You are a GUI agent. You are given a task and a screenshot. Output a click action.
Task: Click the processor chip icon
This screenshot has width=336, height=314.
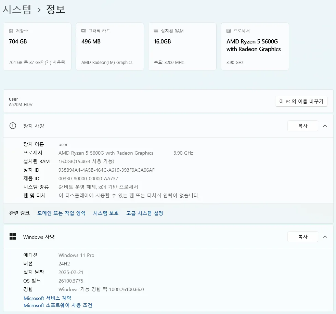pyautogui.click(x=229, y=31)
